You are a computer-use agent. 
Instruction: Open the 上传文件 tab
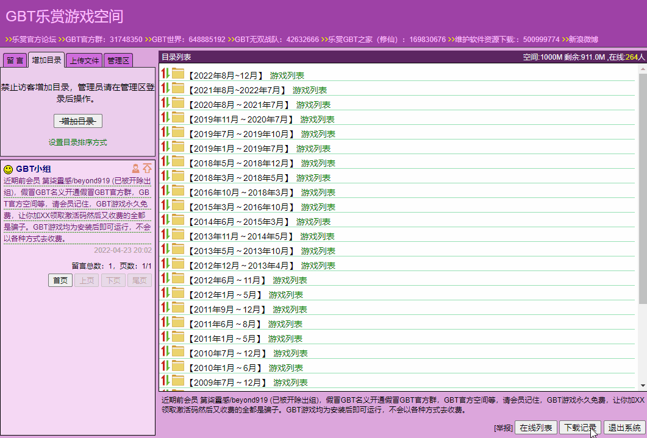tap(84, 60)
